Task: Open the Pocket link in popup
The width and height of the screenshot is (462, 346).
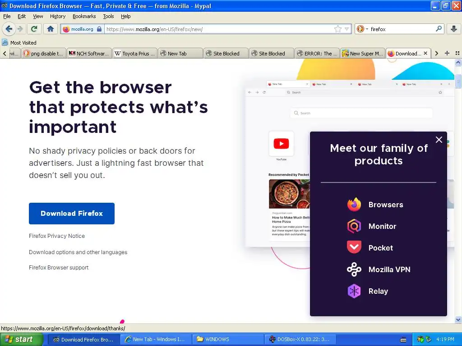Action: click(380, 248)
